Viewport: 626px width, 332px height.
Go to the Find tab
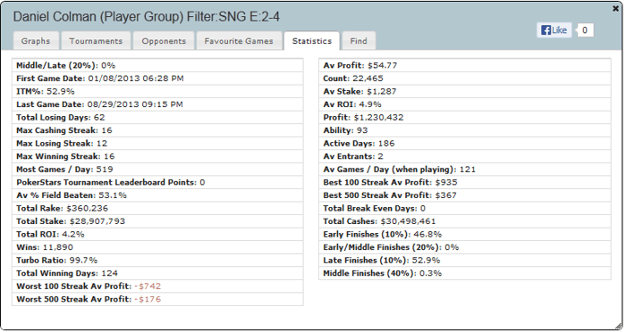pyautogui.click(x=359, y=41)
